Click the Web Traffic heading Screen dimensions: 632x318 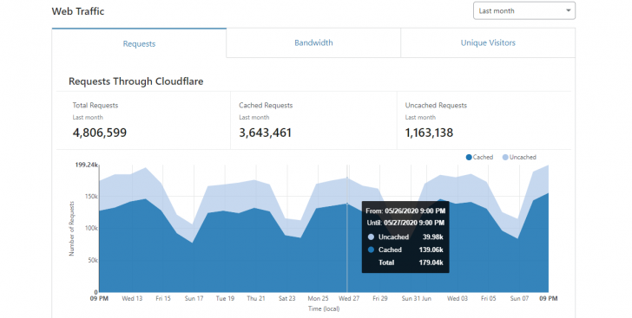click(78, 11)
